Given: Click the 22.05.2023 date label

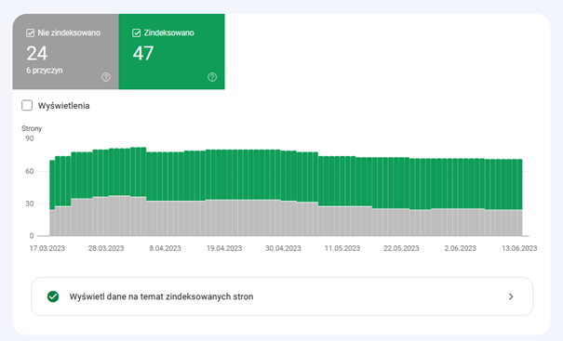Looking at the screenshot, I should tap(401, 248).
